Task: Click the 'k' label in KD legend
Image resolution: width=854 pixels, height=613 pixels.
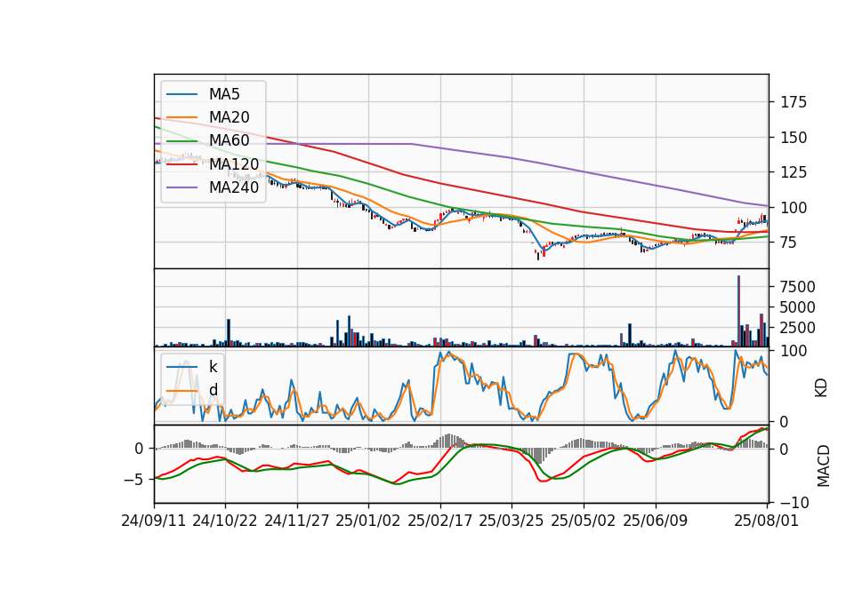Action: tap(213, 367)
